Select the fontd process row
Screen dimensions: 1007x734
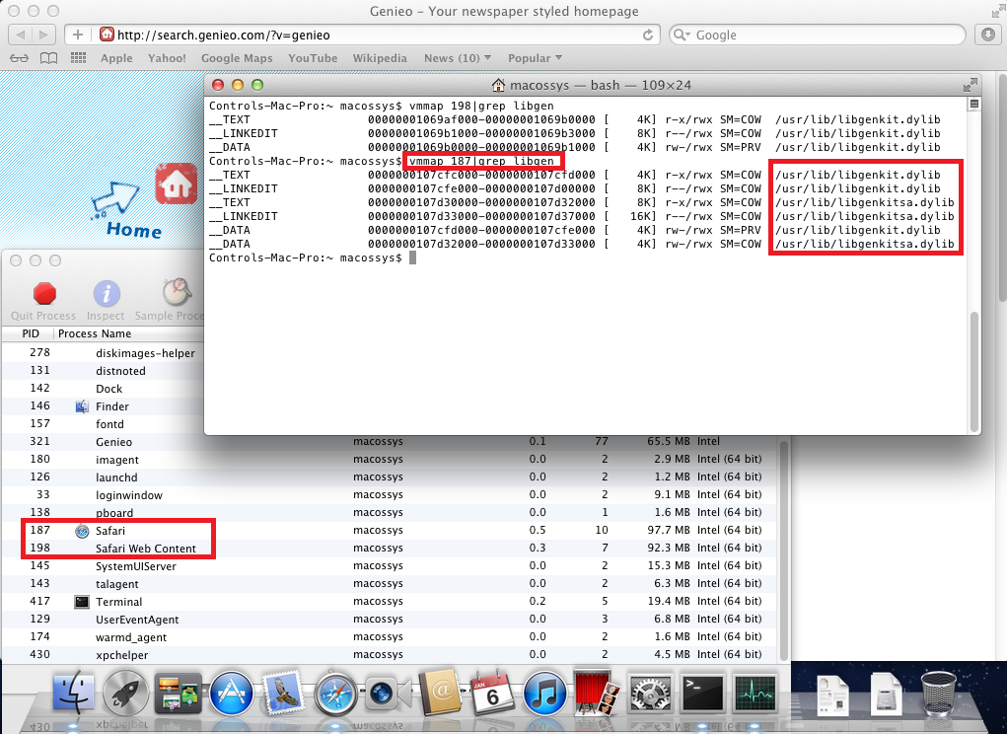(103, 424)
